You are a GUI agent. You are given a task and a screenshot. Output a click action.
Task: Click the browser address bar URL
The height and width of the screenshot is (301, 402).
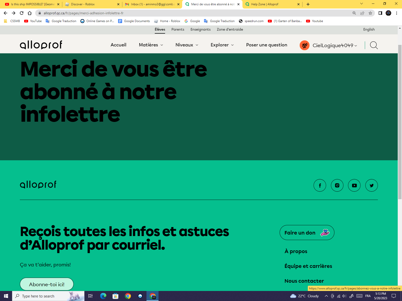tap(83, 13)
